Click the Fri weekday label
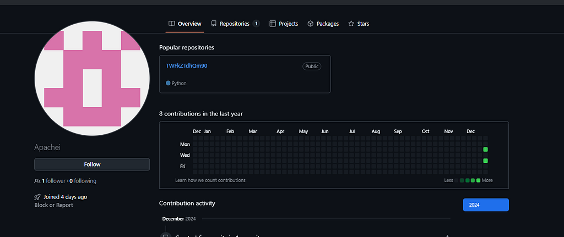Screen dimensions: 564x237 pos(184,166)
